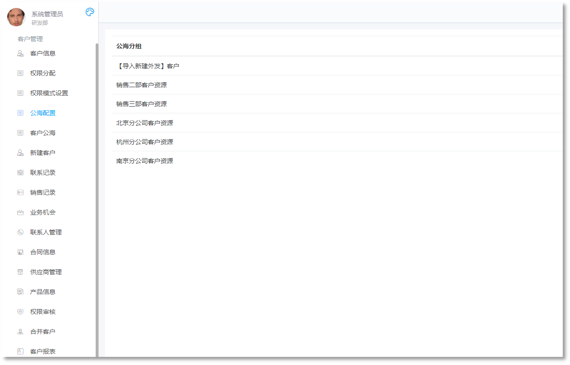
Task: Open the theme palette icon
Action: (90, 12)
